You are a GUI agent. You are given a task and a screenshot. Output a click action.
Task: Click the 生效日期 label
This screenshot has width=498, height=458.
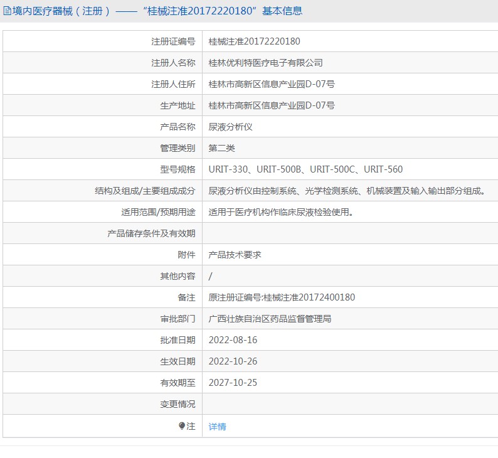tap(177, 361)
